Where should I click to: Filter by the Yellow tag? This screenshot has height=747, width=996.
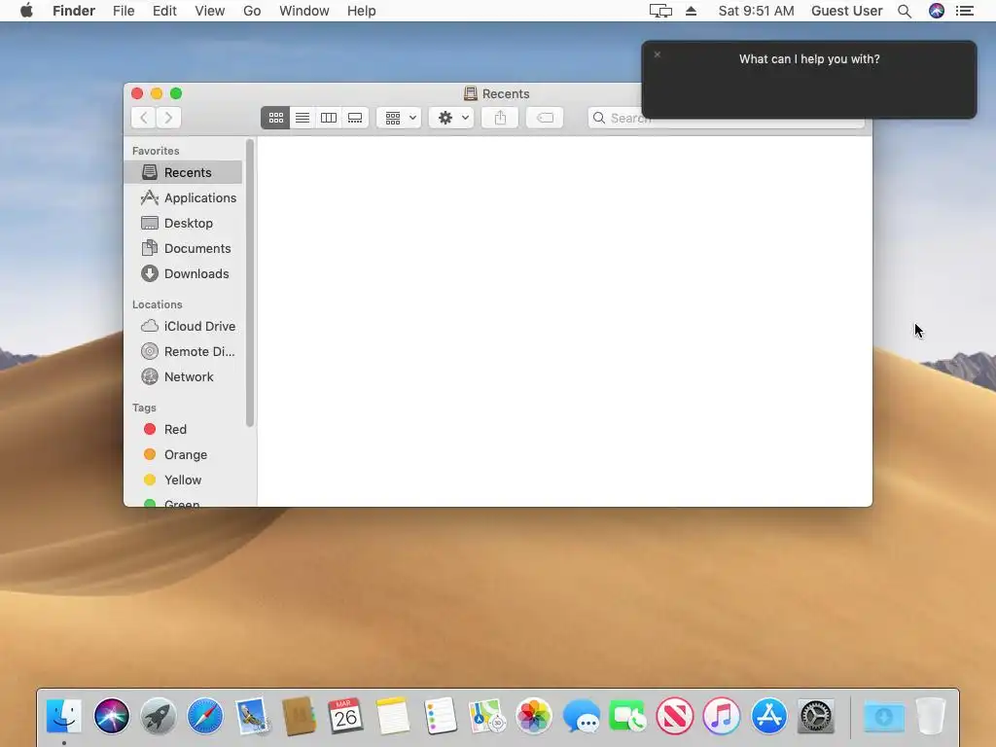point(183,480)
